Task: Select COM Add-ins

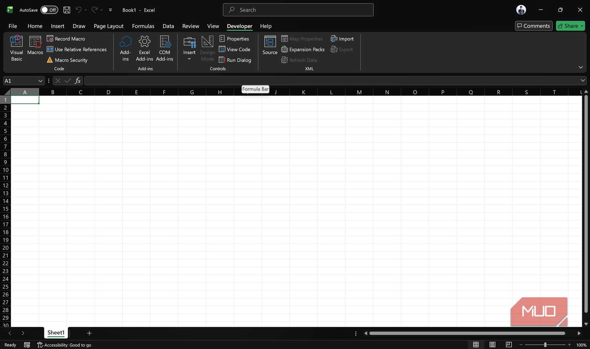Action: pos(164,48)
